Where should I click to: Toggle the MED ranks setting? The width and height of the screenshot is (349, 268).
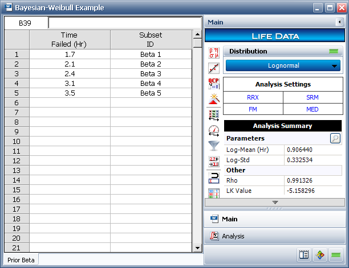[313, 110]
